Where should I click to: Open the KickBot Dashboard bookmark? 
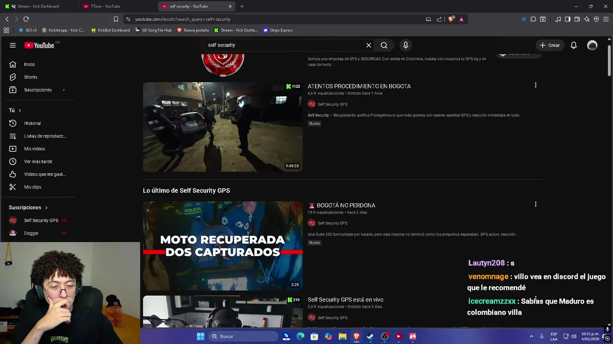[110, 30]
